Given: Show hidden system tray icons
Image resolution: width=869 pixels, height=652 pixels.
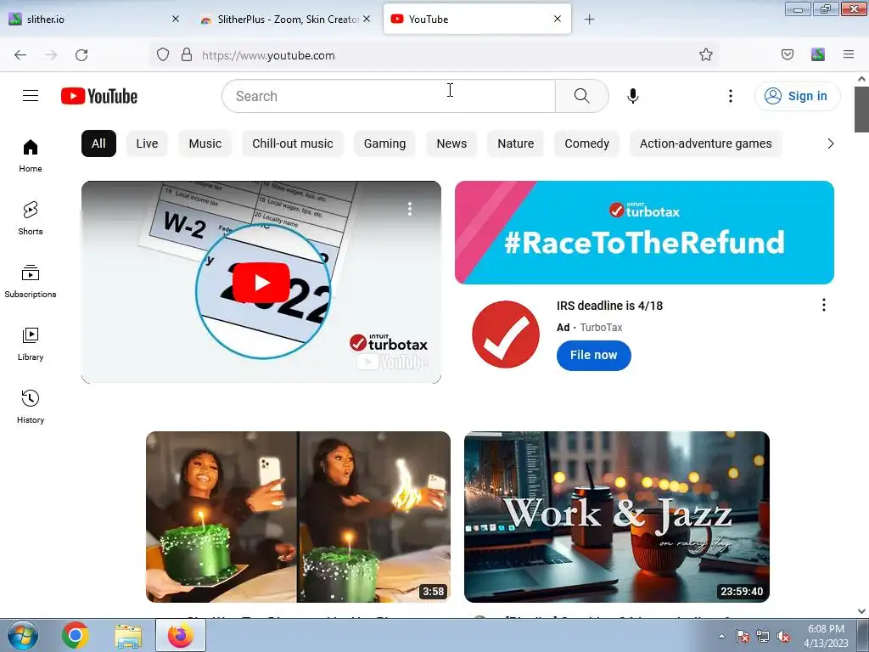Looking at the screenshot, I should [x=721, y=636].
